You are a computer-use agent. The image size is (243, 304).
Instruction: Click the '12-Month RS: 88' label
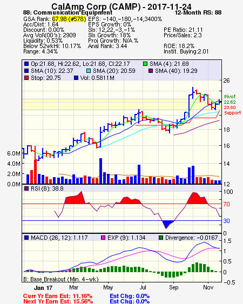198,12
